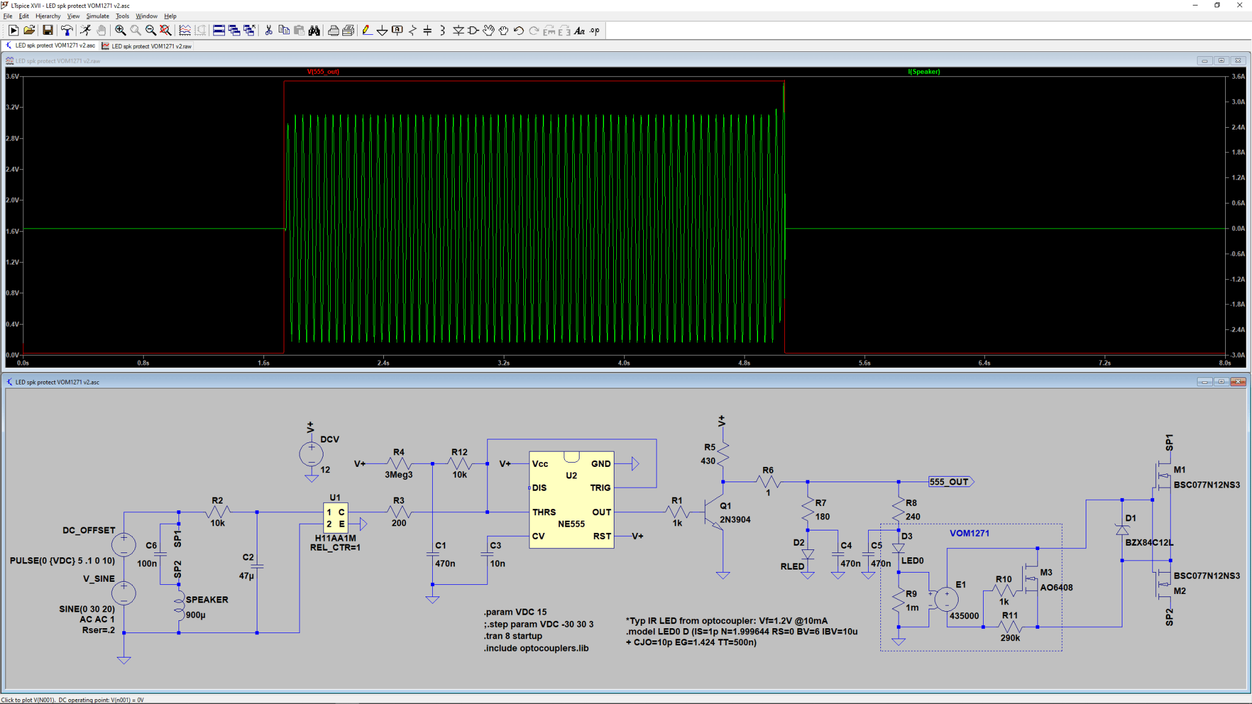
Task: Open the Help menu
Action: 171,16
